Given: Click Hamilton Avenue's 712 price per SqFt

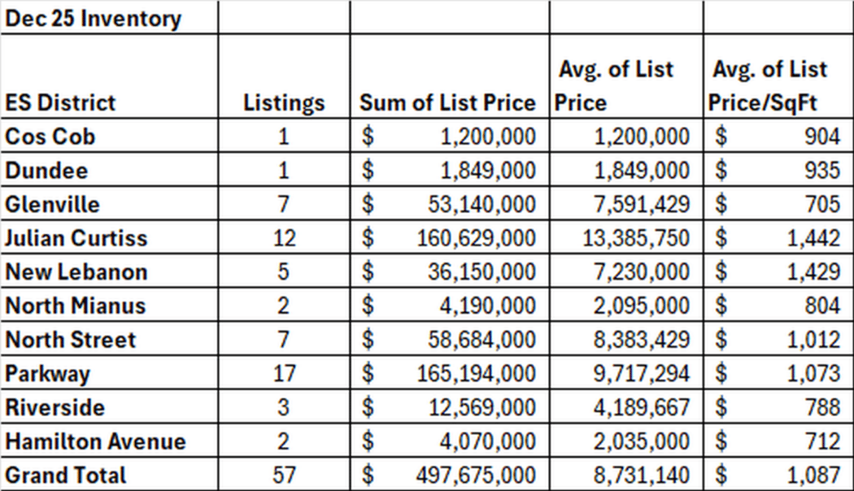Looking at the screenshot, I should [x=823, y=441].
